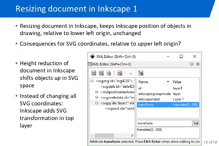The height and width of the screenshot is (146, 219).
Task: Click the layer1 value cell
Action: 178,88
